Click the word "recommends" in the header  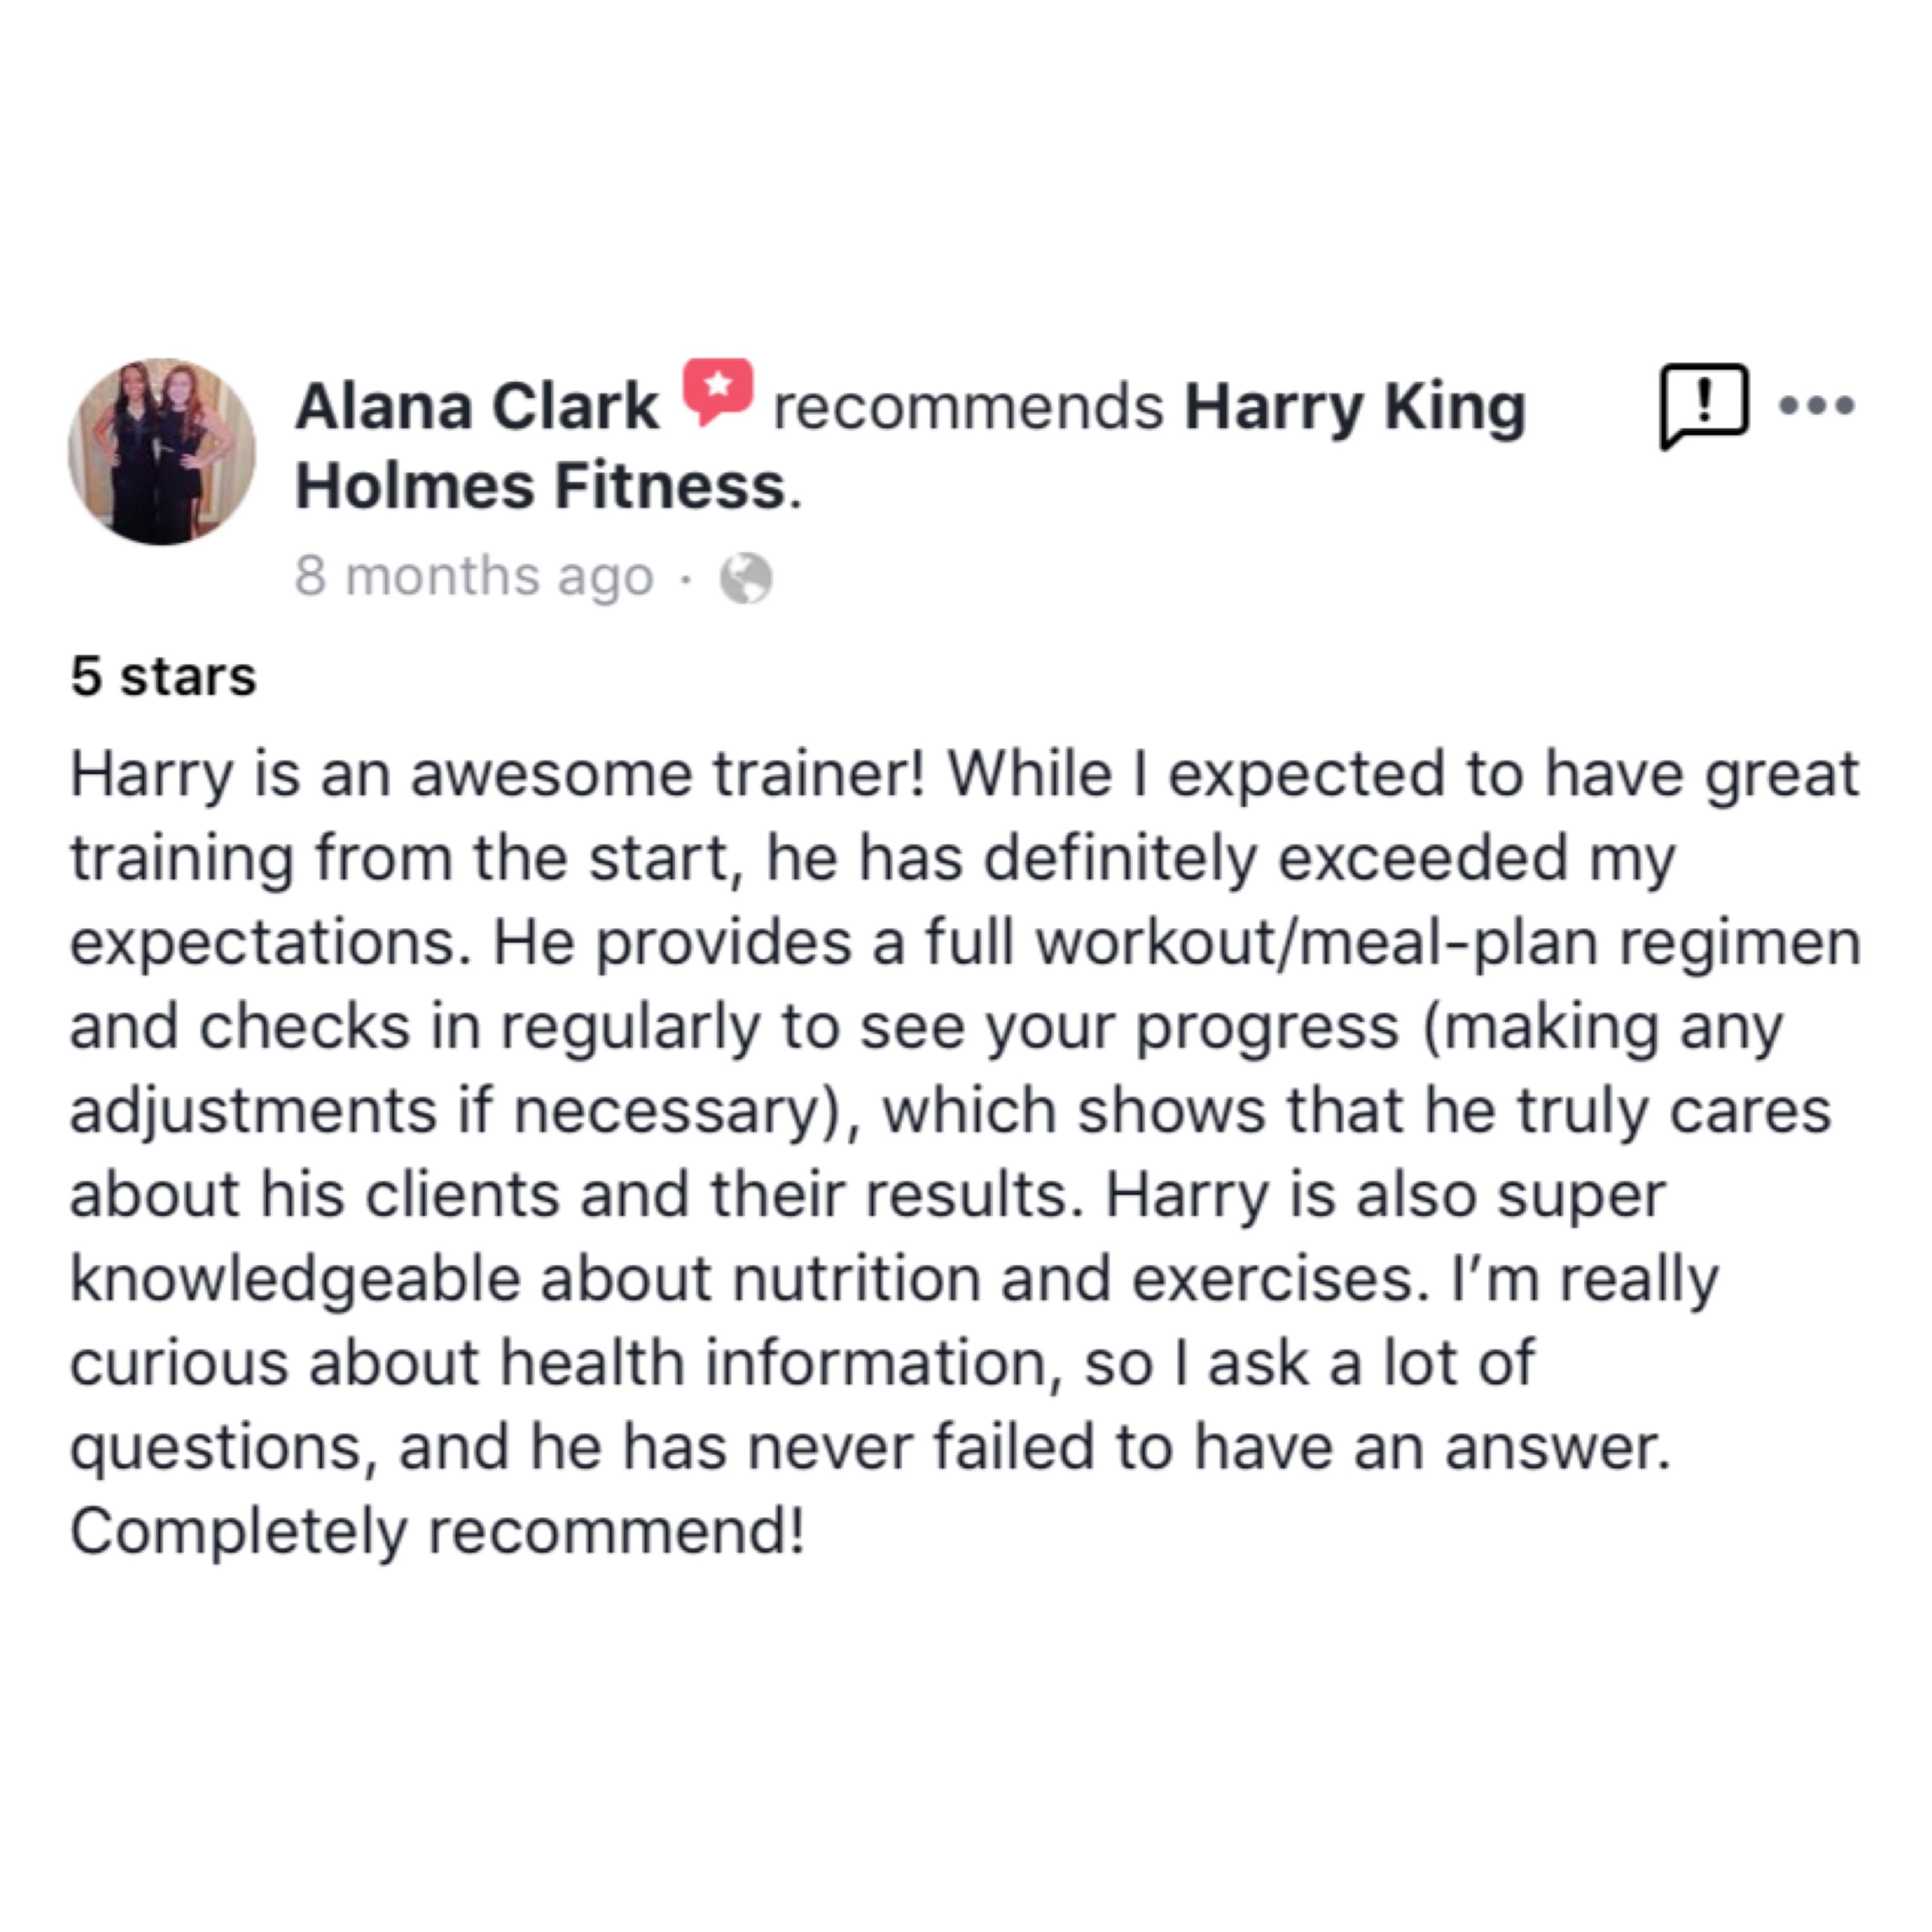pos(968,407)
